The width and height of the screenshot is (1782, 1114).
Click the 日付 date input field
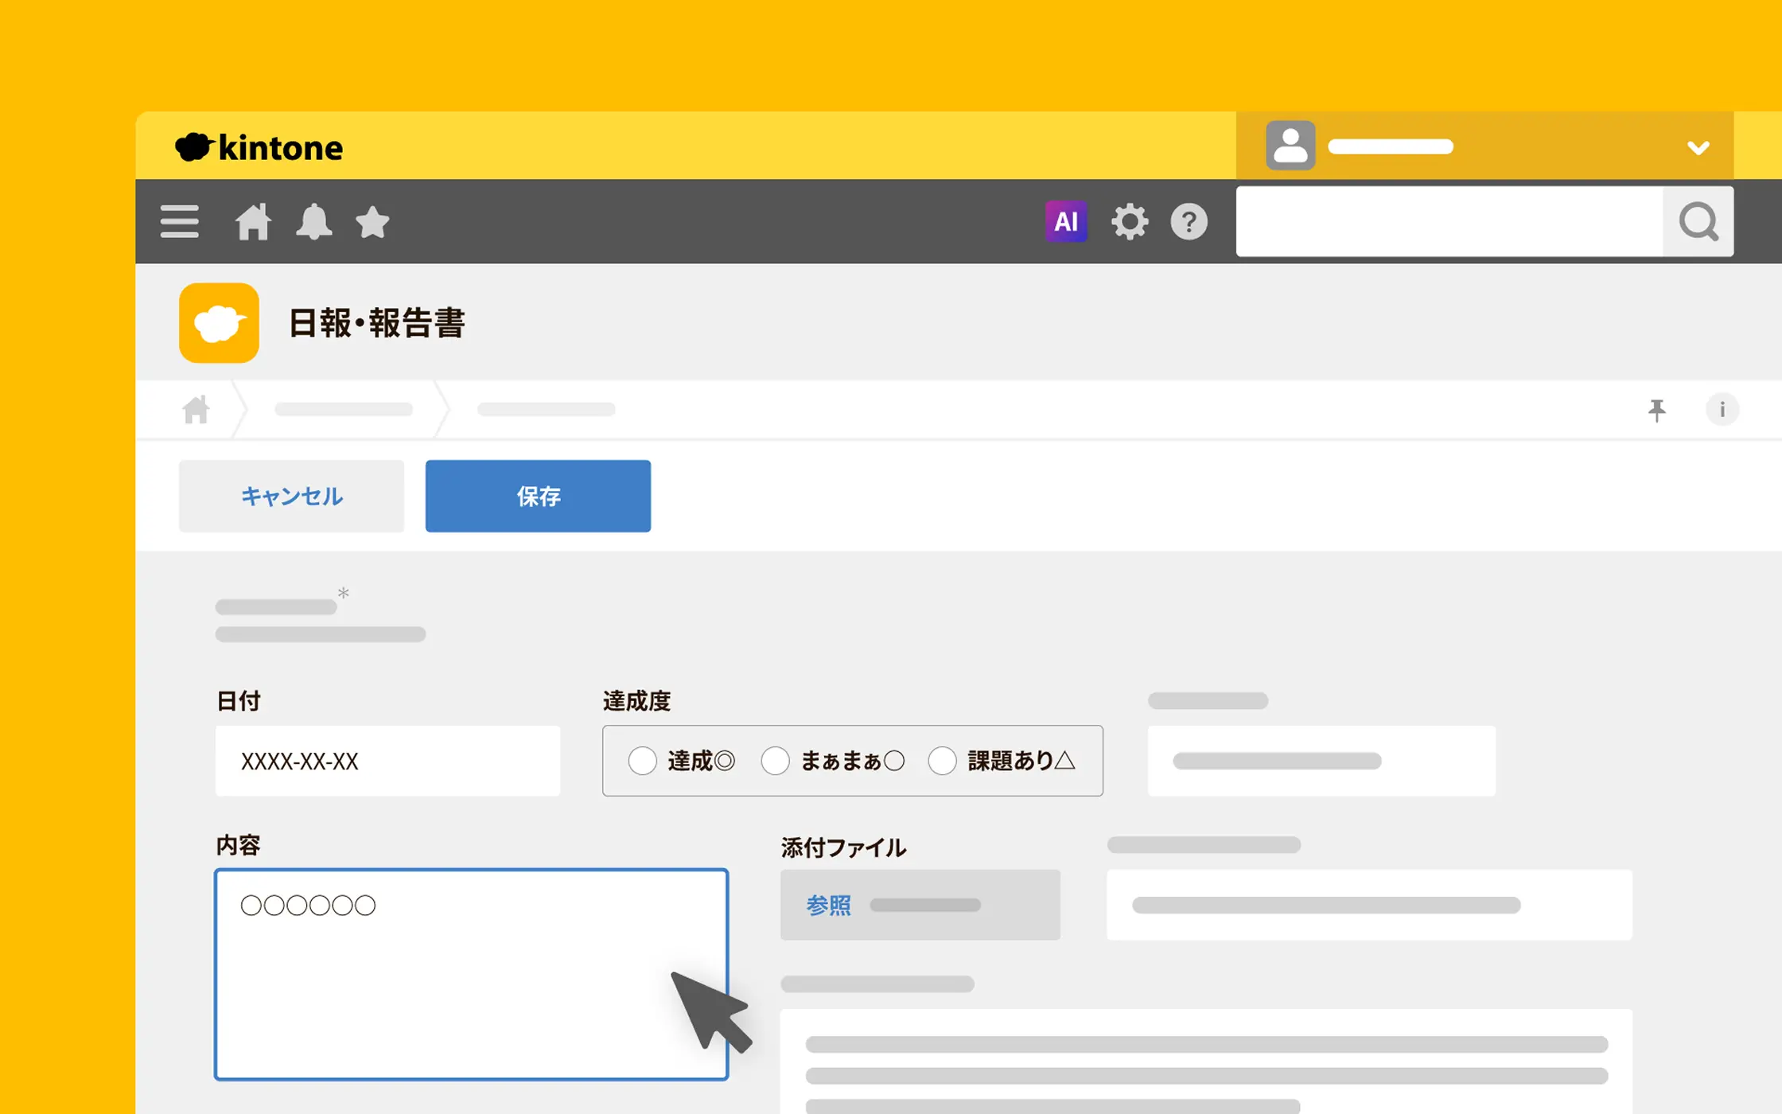387,761
